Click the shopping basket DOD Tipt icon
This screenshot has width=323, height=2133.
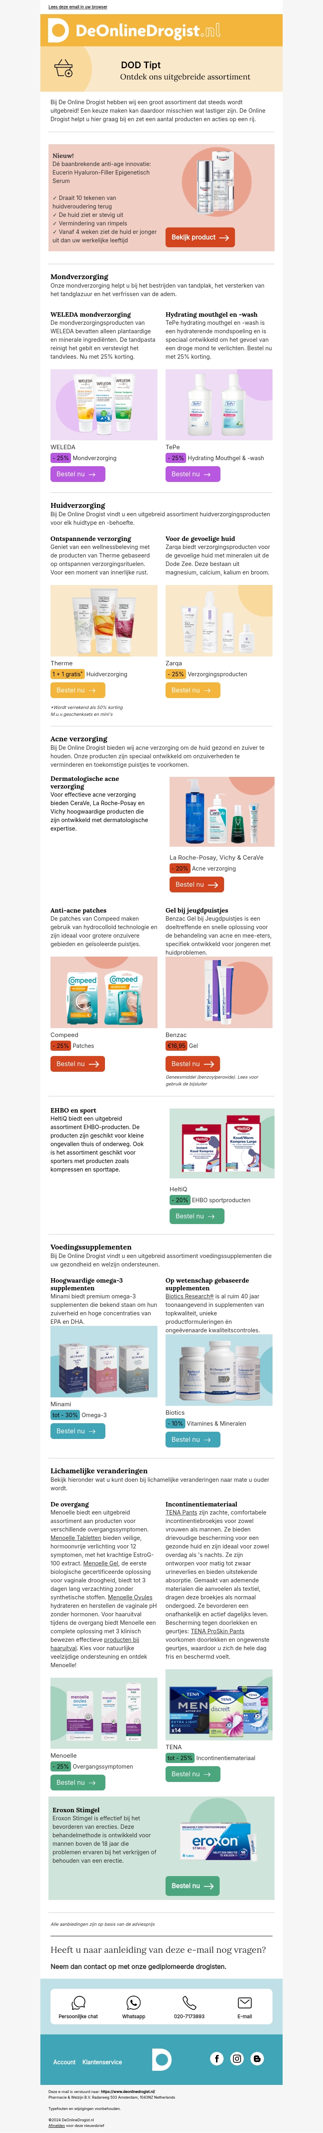pos(64,68)
